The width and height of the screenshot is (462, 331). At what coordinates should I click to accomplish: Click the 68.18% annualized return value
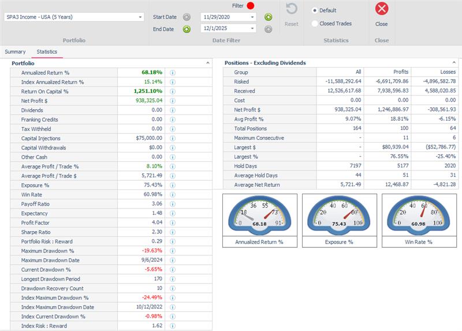pos(152,73)
